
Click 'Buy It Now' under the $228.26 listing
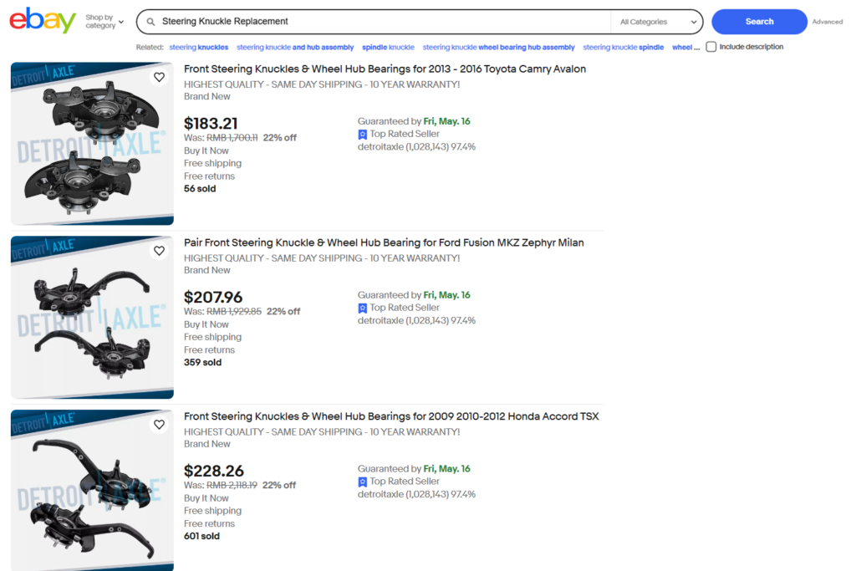206,498
